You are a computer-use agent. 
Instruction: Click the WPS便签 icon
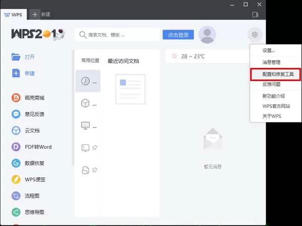pos(16,180)
